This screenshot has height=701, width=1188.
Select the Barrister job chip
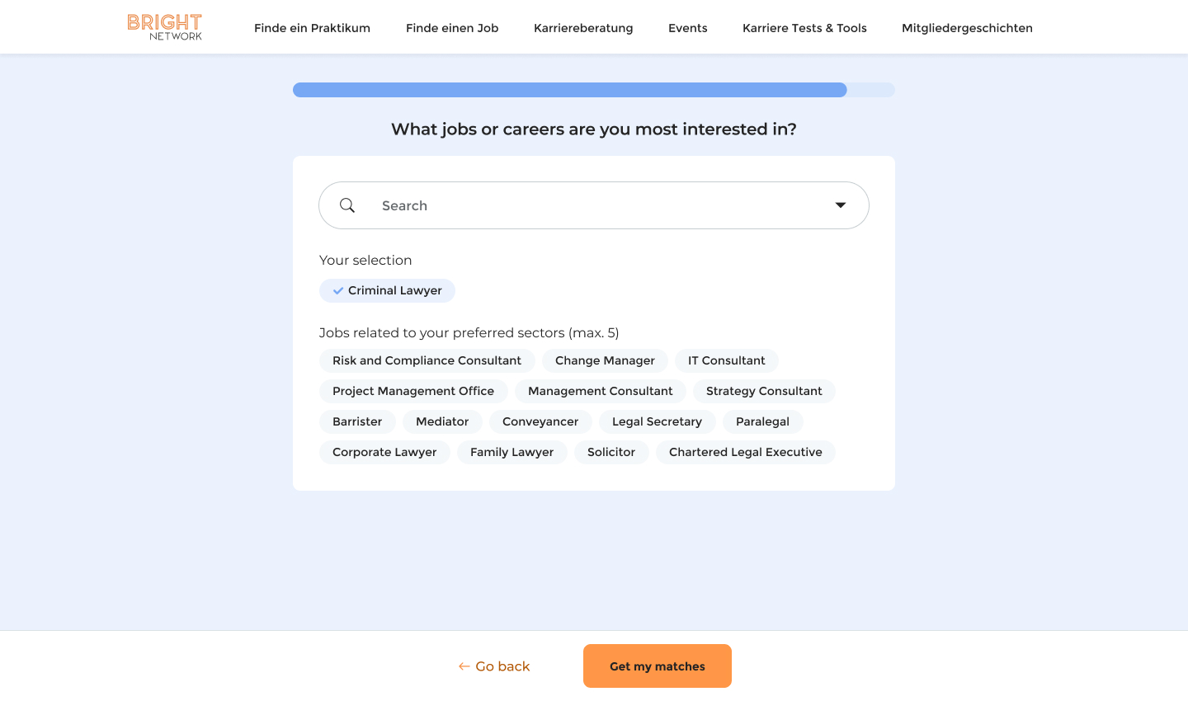357,421
